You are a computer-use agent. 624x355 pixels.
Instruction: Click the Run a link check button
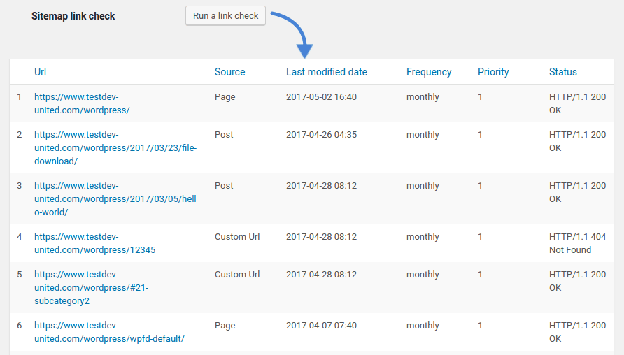click(225, 15)
